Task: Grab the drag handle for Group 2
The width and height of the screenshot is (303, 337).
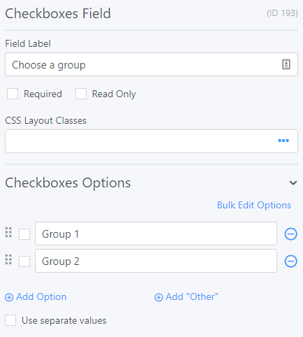Action: point(8,259)
